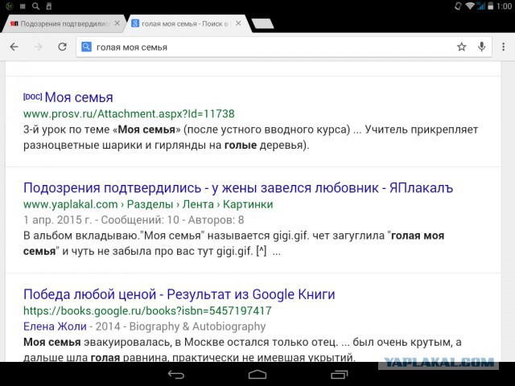Click the www.prosv.ru Attachment URL
The width and height of the screenshot is (515, 386).
pyautogui.click(x=129, y=114)
